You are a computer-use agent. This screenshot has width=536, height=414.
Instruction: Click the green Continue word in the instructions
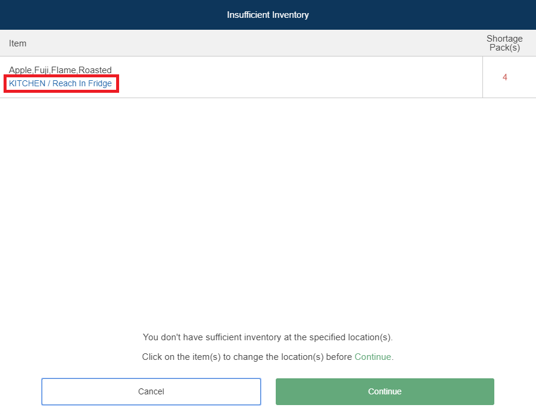pyautogui.click(x=373, y=357)
